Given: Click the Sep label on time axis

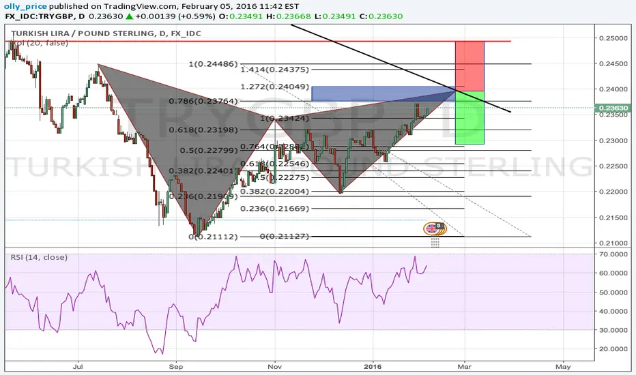Looking at the screenshot, I should [x=176, y=367].
